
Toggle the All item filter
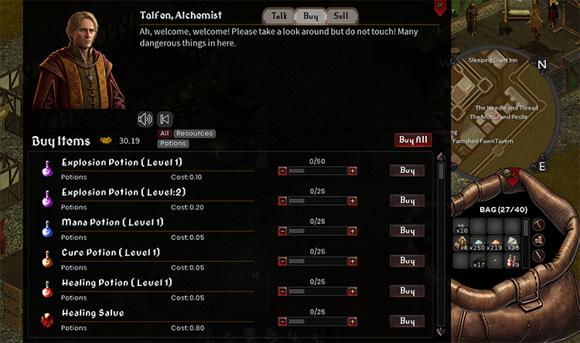[x=165, y=134]
